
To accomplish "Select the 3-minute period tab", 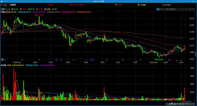I will point(180,9).
